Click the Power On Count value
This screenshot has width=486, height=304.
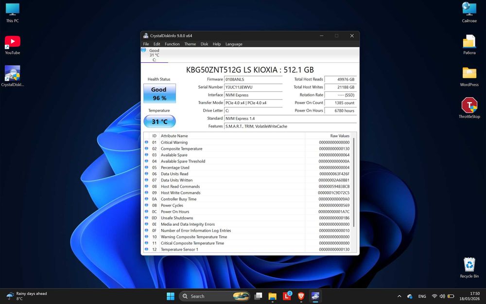(x=340, y=103)
